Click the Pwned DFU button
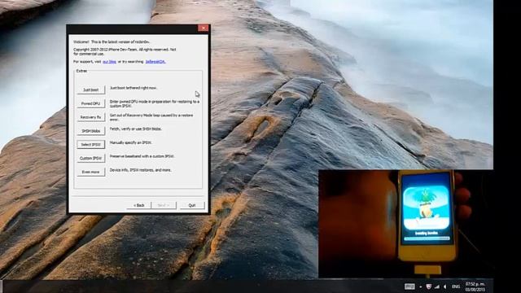Screen dimensions: 521x293 [x=90, y=103]
